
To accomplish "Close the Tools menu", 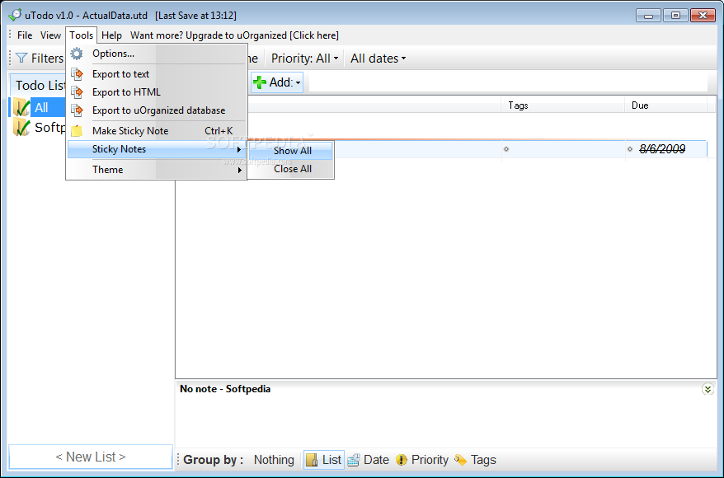I will click(82, 35).
